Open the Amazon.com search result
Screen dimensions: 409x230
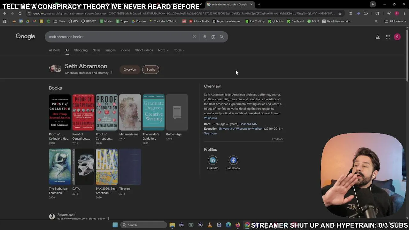66,215
